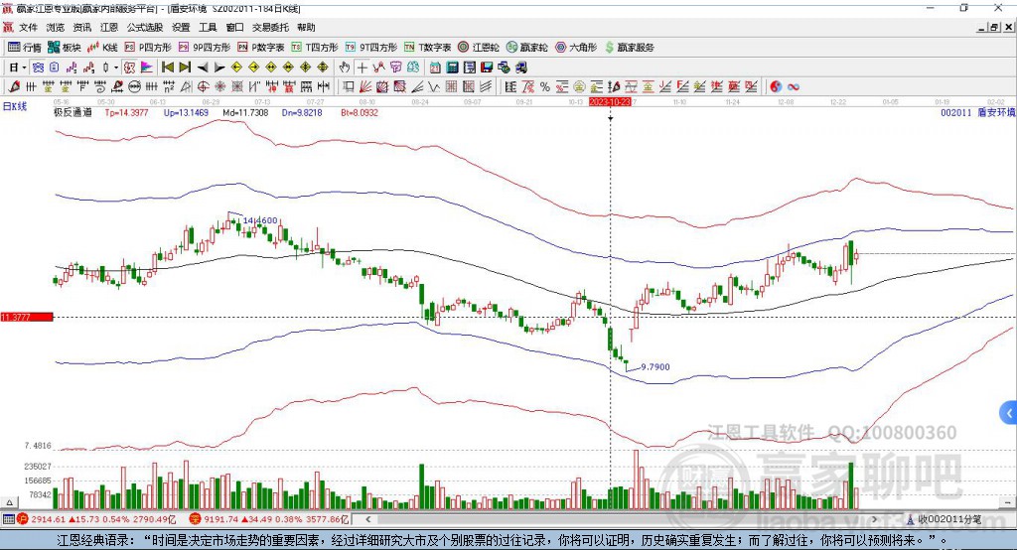Screen dimensions: 1017x550
Task: Click the Tp=14.3977 indicator value
Action: (126, 113)
